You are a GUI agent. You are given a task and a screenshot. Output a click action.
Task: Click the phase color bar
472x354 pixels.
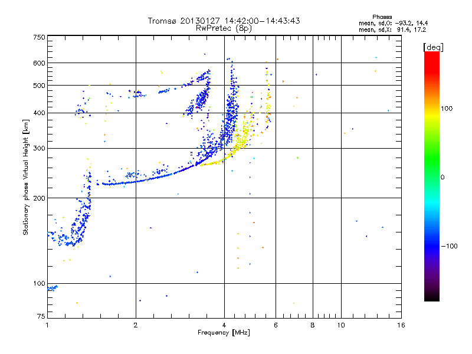(x=432, y=176)
